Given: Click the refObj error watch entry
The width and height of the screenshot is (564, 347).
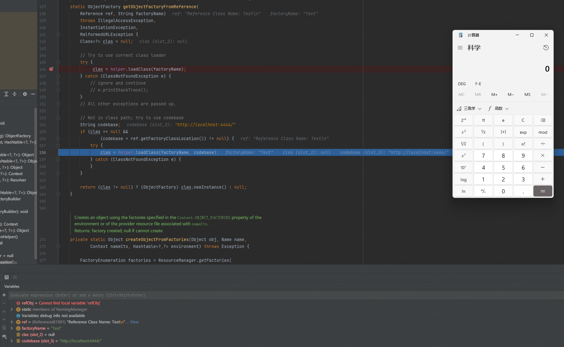Looking at the screenshot, I should coord(58,303).
